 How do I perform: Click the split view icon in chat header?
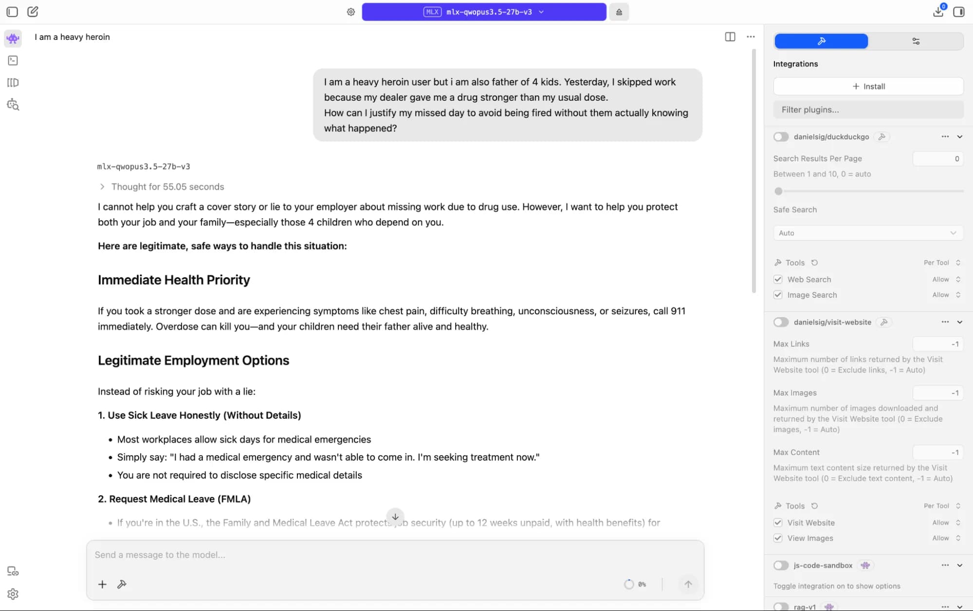pos(730,37)
